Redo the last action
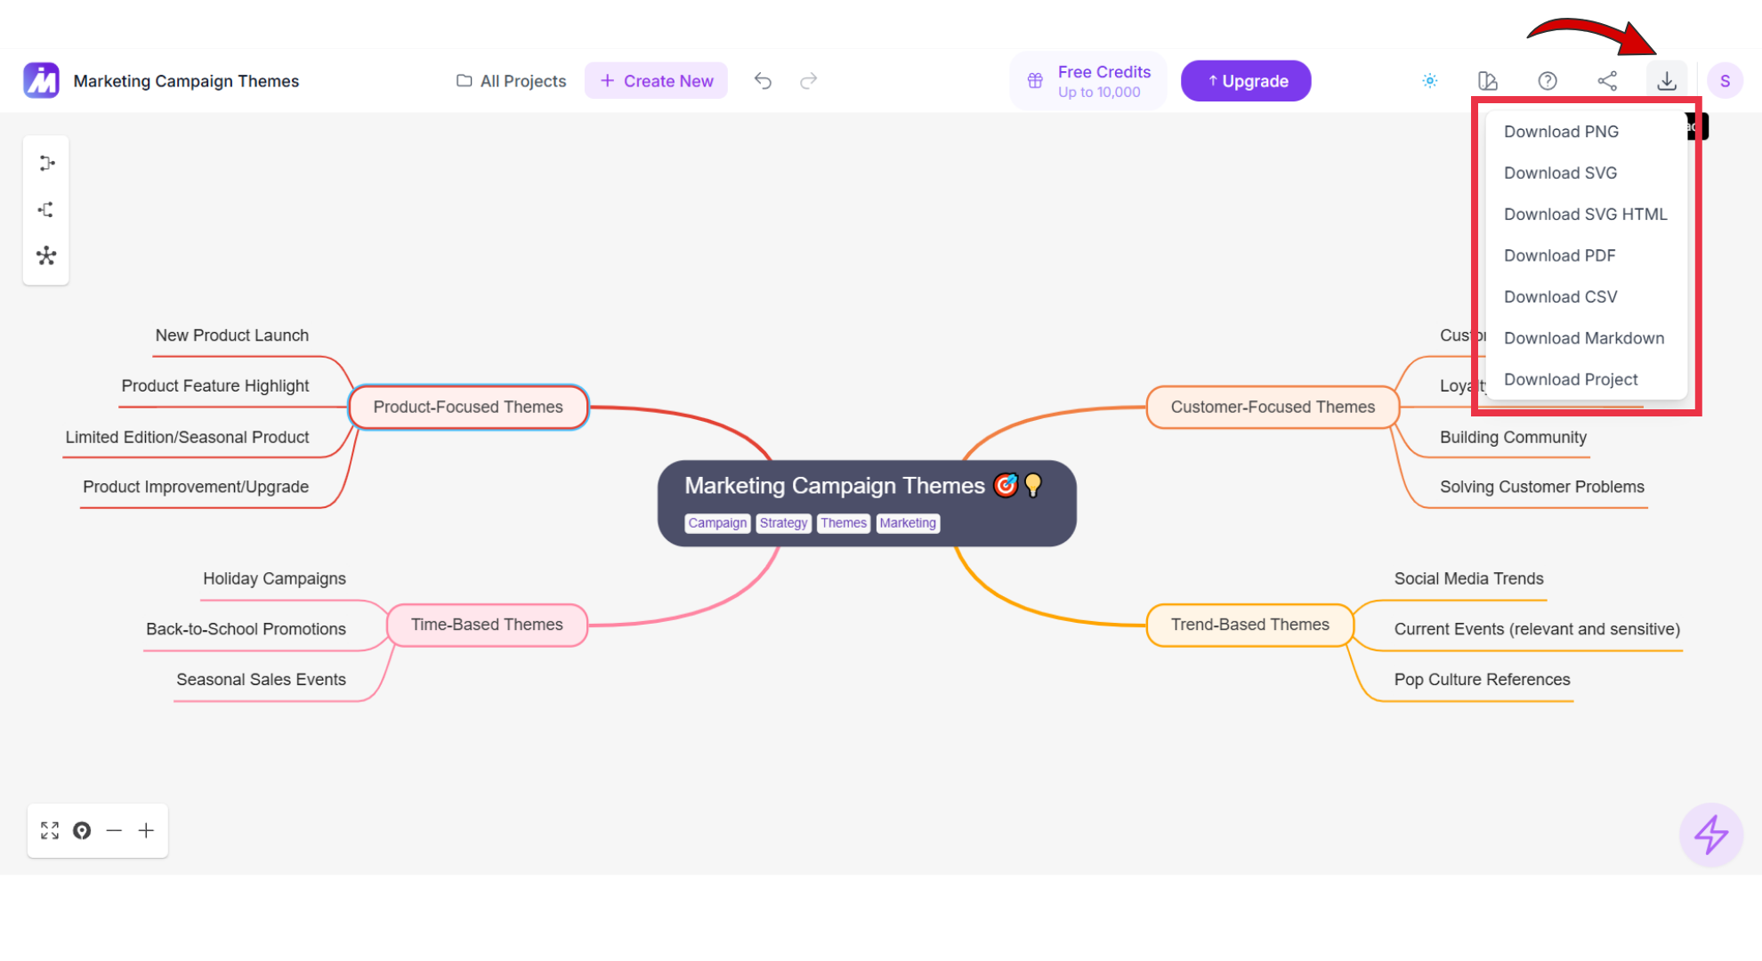This screenshot has height=961, width=1762. click(808, 81)
